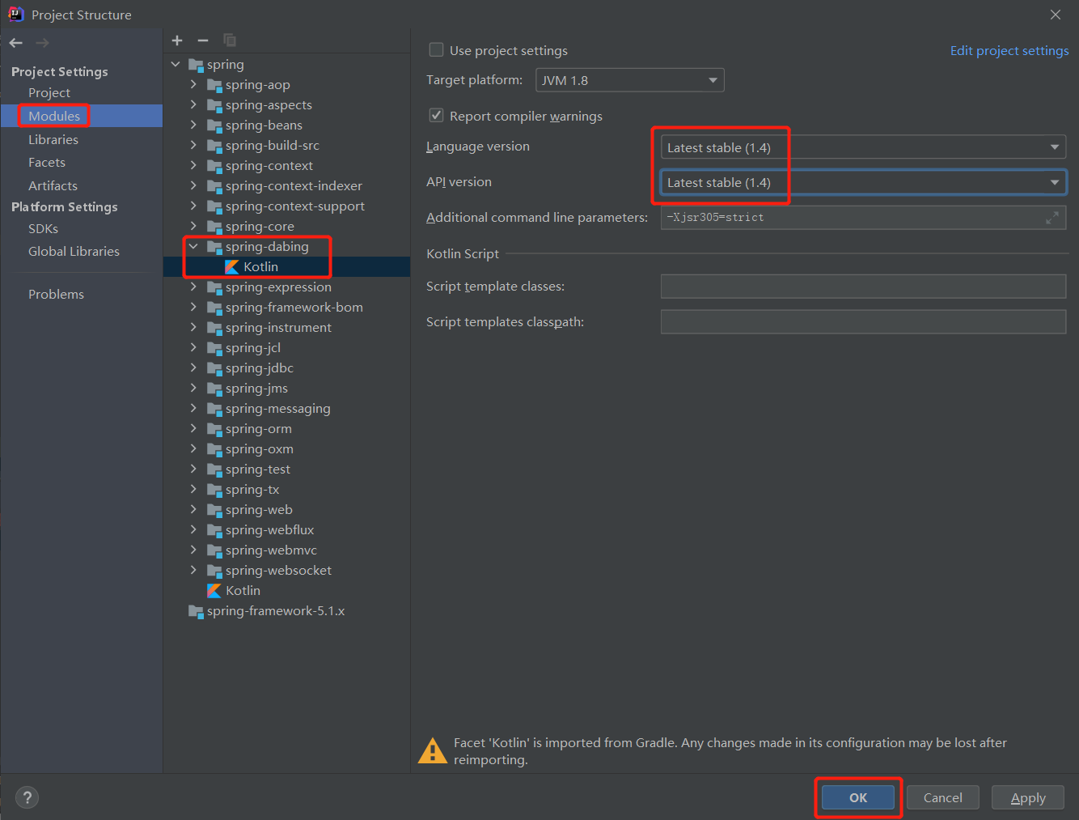Click the Gradle warning icon near the bottom
Screen dimensions: 1079x820
(433, 750)
